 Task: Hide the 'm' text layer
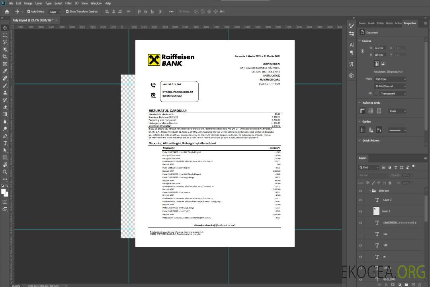361,257
